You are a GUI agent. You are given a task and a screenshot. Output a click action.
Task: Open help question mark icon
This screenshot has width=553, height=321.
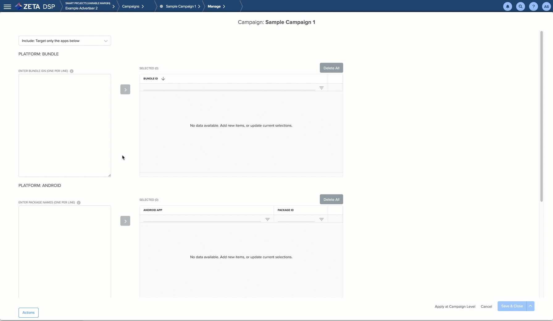[533, 6]
